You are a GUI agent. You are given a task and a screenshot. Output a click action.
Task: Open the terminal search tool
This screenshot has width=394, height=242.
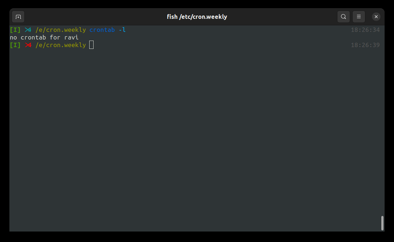point(343,17)
